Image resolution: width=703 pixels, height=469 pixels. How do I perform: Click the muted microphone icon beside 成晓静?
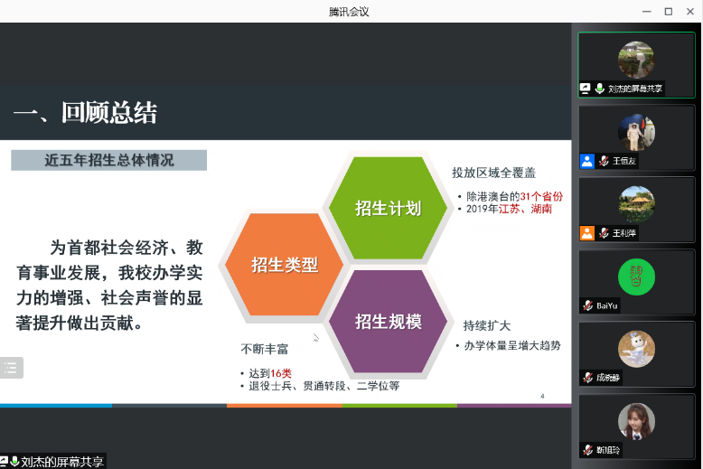[587, 377]
